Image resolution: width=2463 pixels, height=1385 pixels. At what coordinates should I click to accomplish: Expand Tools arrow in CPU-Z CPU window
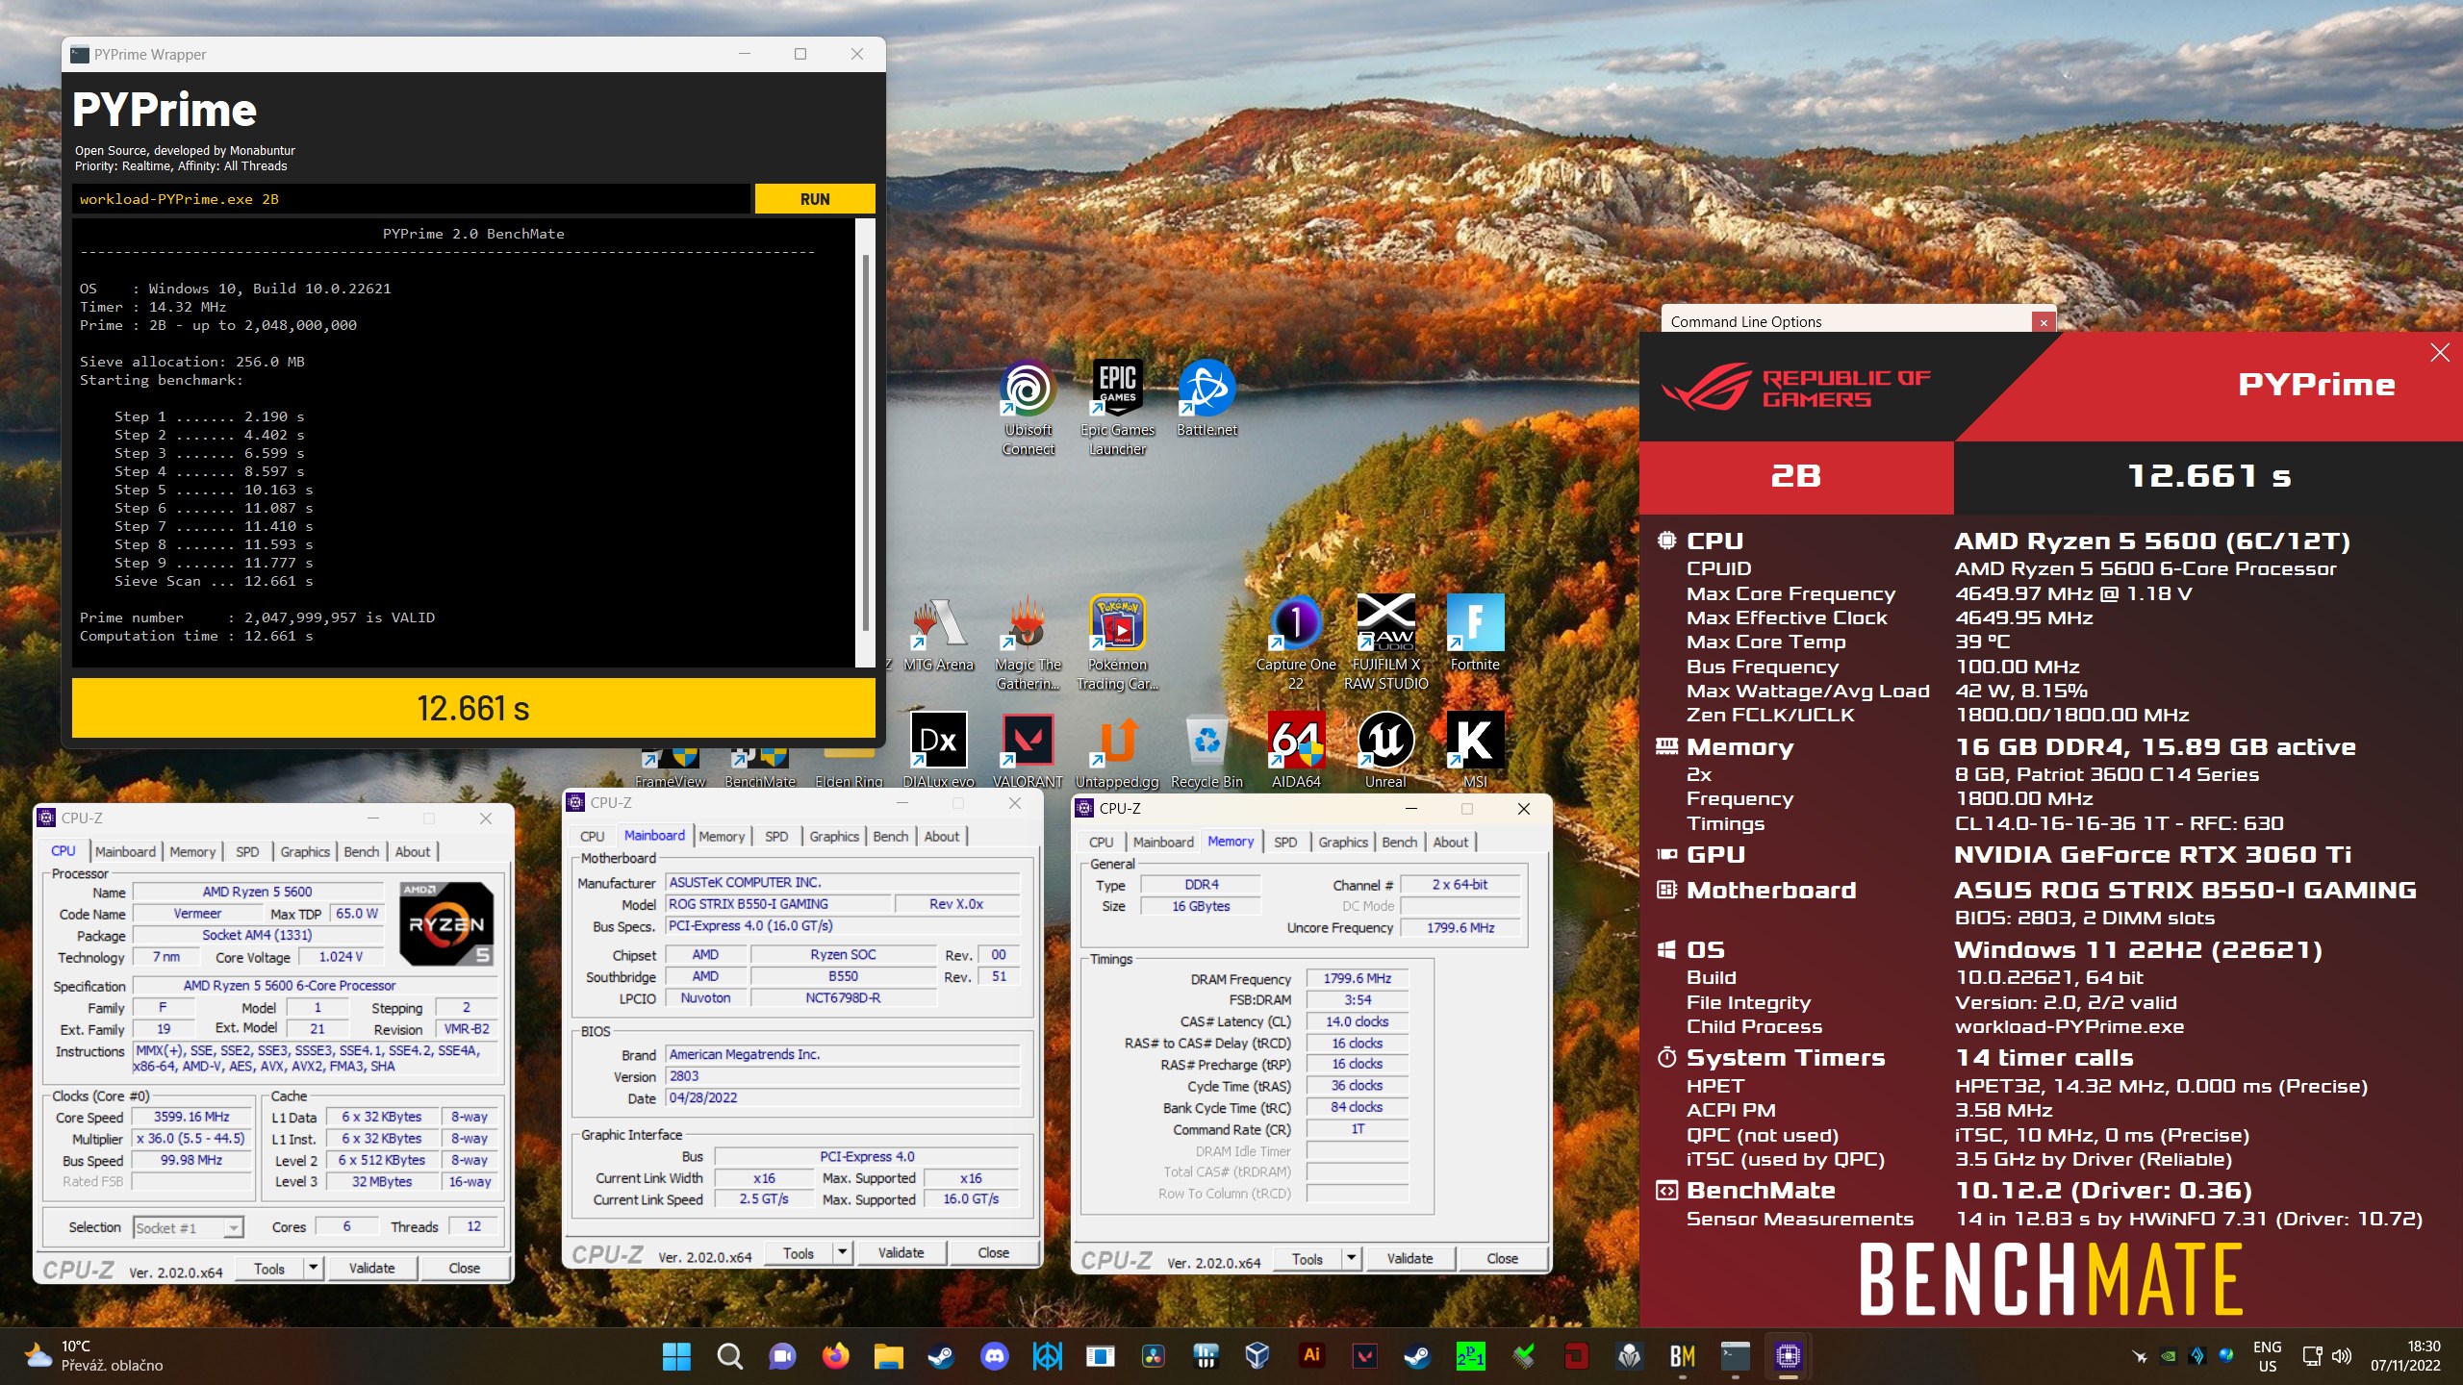coord(313,1268)
